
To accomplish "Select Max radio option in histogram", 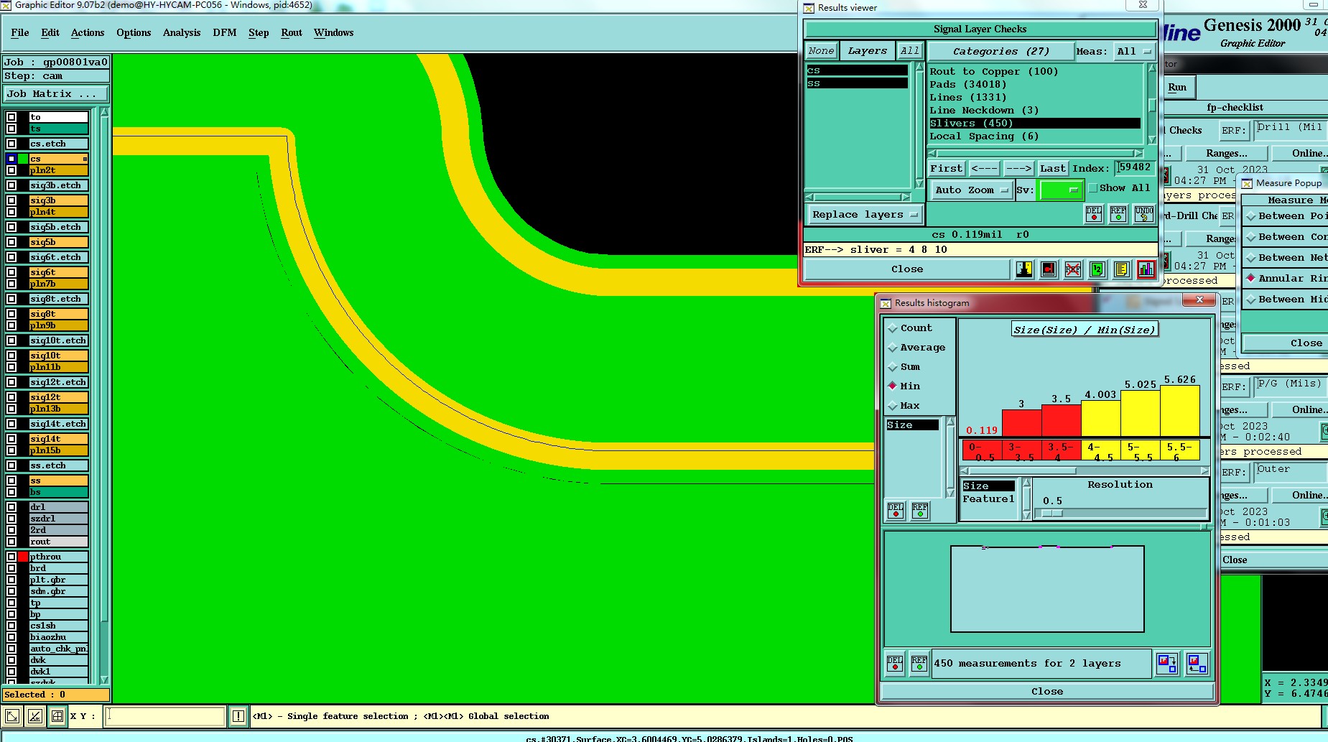I will (x=893, y=406).
